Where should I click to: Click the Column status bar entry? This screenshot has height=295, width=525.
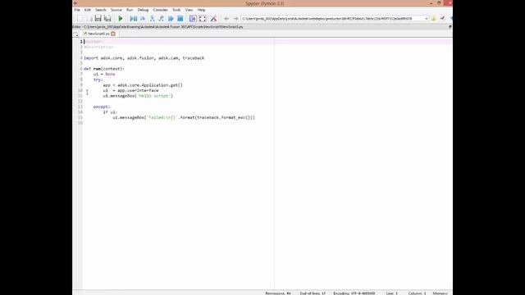(418, 293)
